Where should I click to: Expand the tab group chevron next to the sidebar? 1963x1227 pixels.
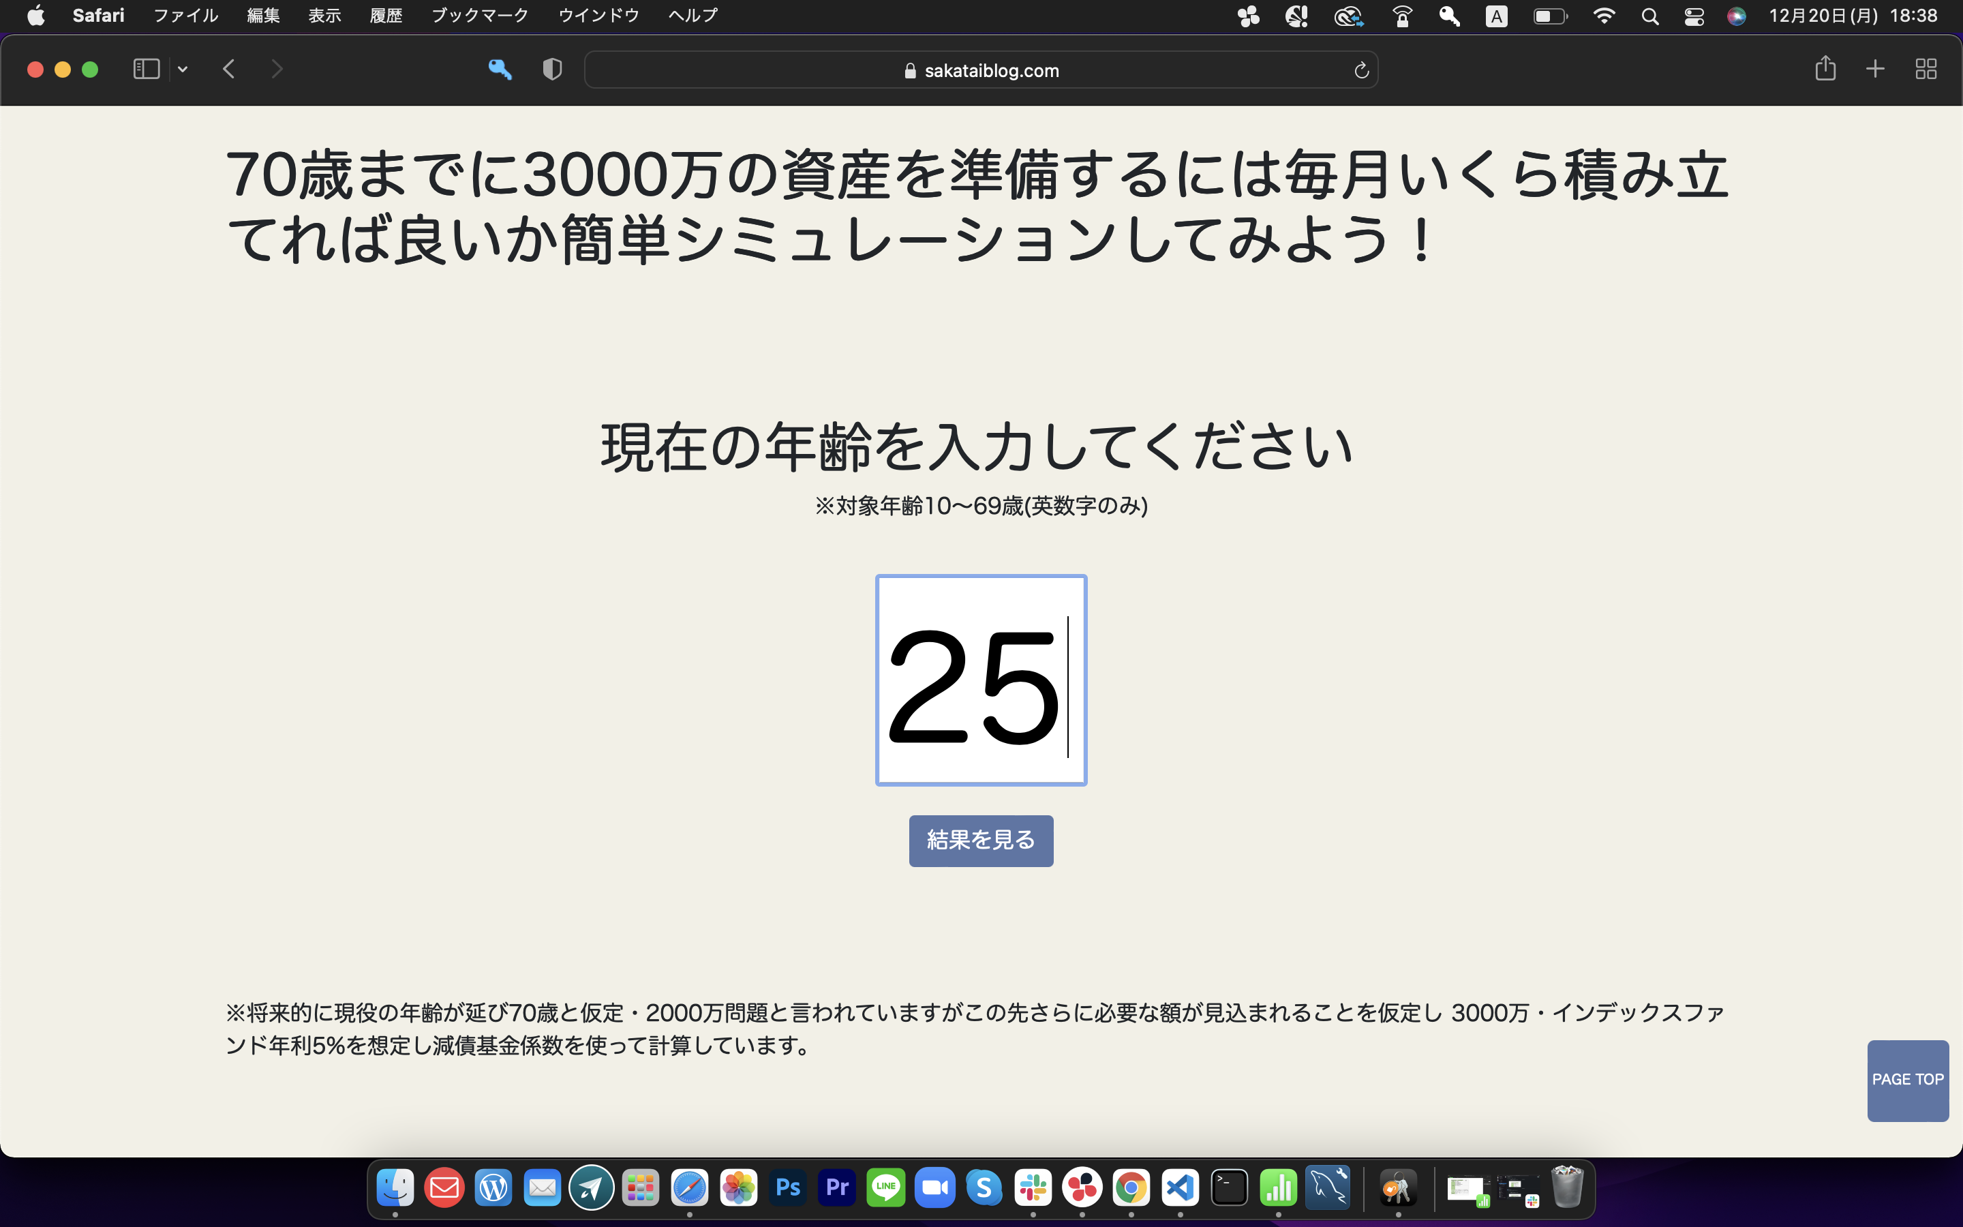[x=182, y=69]
